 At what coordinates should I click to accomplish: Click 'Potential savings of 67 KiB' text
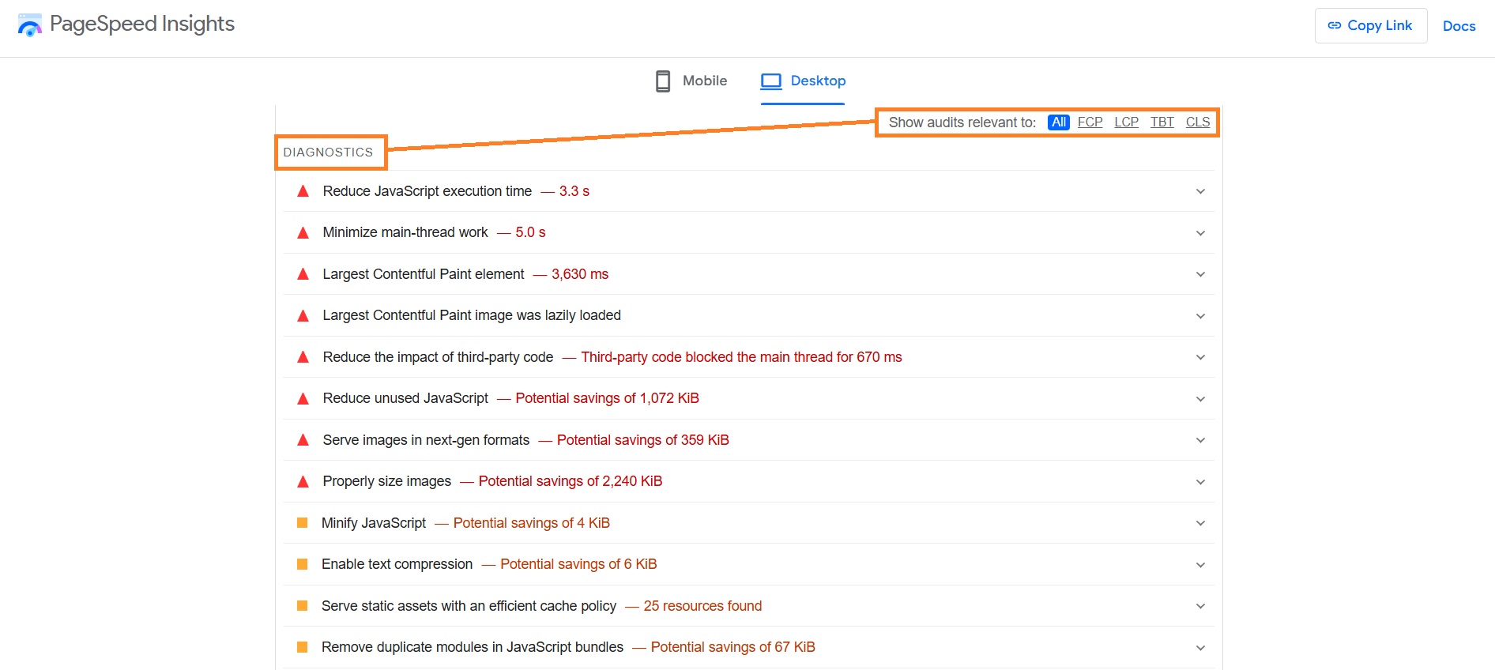pyautogui.click(x=733, y=647)
